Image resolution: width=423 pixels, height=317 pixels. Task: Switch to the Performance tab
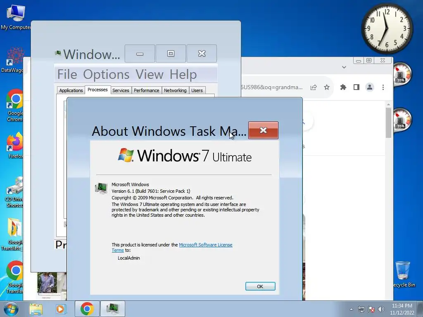[x=147, y=90]
